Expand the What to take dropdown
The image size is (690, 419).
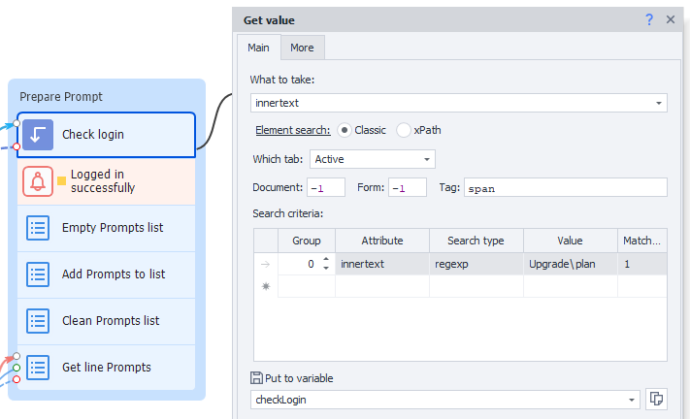[659, 102]
